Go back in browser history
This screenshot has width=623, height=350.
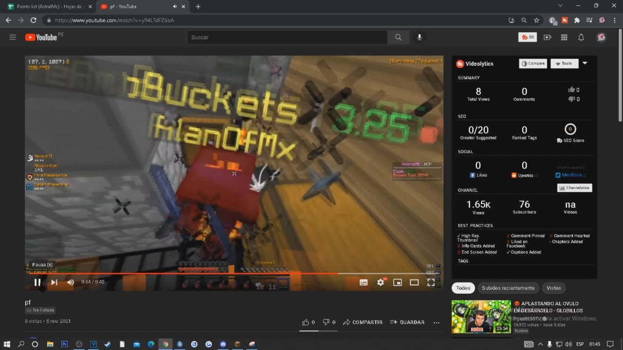8,20
